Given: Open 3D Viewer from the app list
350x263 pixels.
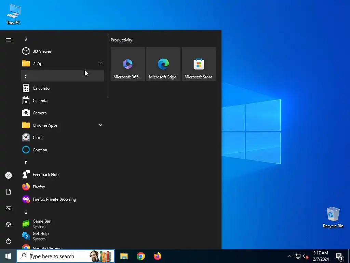Looking at the screenshot, I should (63, 51).
